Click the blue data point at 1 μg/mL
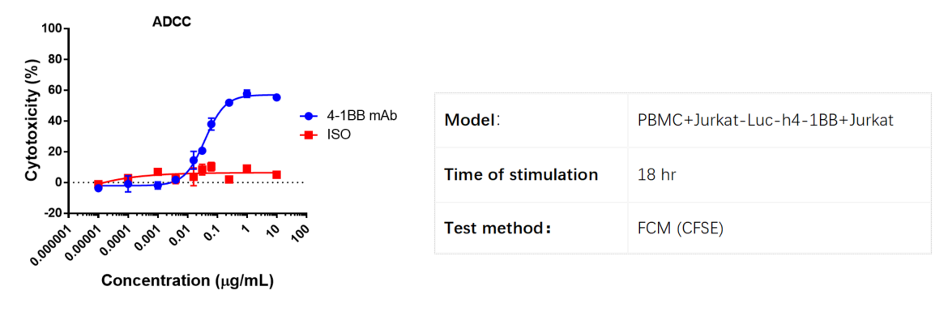The height and width of the screenshot is (329, 948). pos(246,94)
